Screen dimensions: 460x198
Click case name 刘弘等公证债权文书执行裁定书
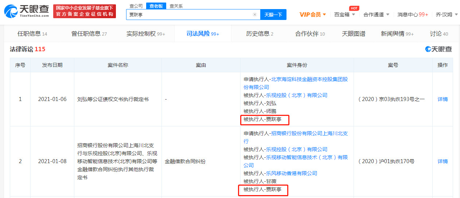click(113, 99)
